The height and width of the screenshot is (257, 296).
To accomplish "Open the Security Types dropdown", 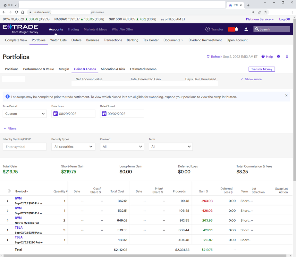I will [x=73, y=146].
